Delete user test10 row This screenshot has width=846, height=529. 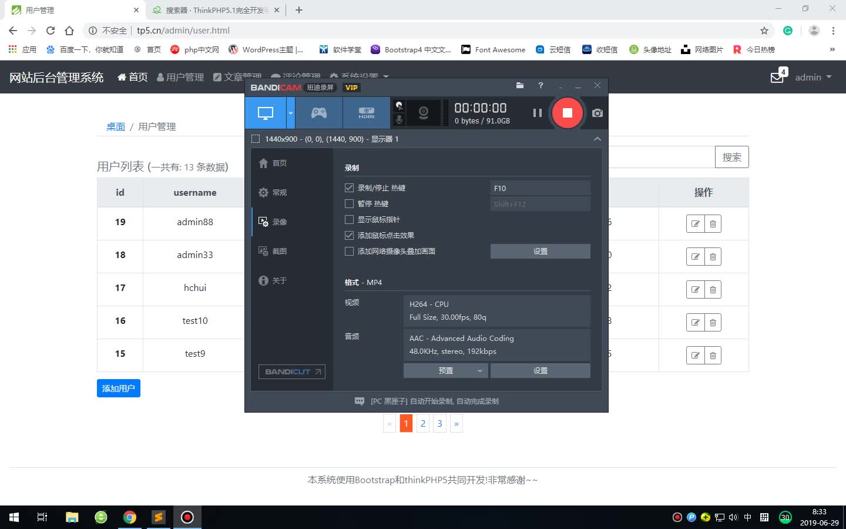[x=713, y=323]
